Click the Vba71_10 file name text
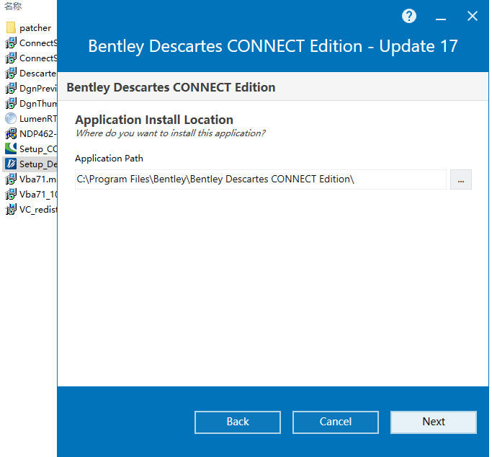Image resolution: width=492 pixels, height=457 pixels. point(38,195)
